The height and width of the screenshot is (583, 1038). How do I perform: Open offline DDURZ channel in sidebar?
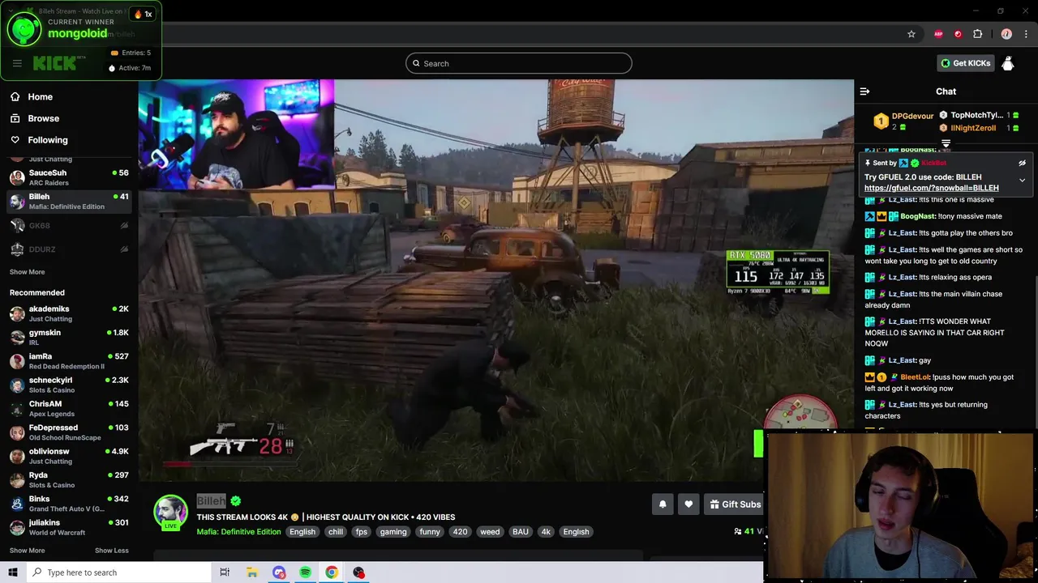pyautogui.click(x=69, y=249)
